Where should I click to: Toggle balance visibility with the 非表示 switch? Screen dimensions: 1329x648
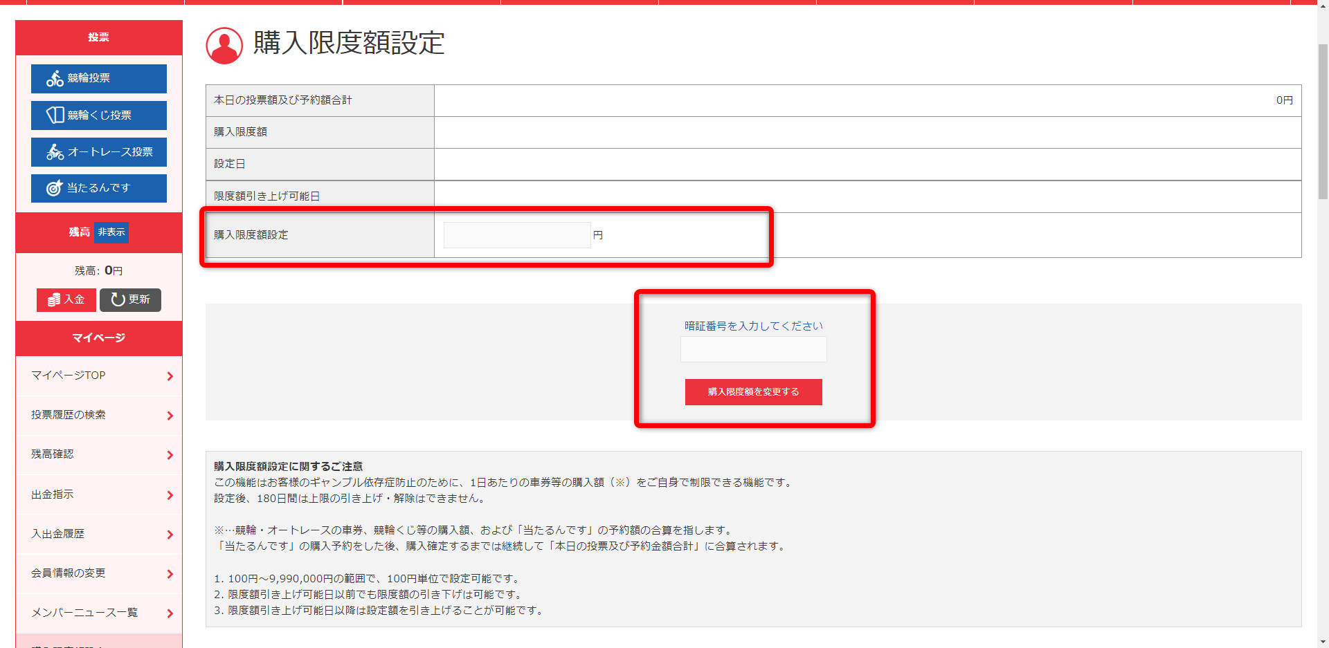[111, 232]
